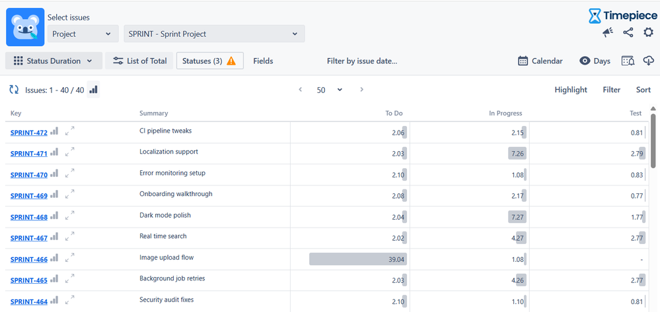Click the vertical scrollbar thumb
660x312 pixels.
point(653,141)
